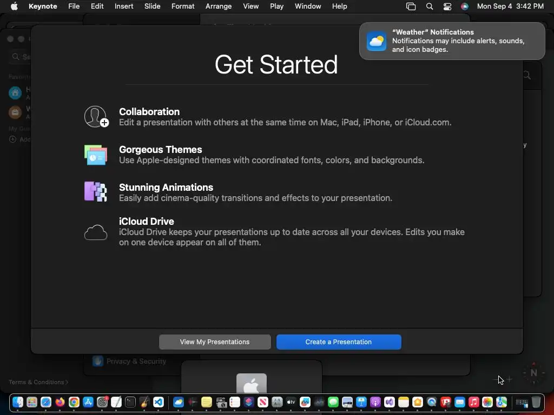Open the Slide menu
The height and width of the screenshot is (415, 554).
(152, 6)
